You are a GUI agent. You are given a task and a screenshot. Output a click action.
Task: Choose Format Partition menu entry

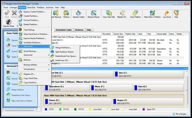35,20
